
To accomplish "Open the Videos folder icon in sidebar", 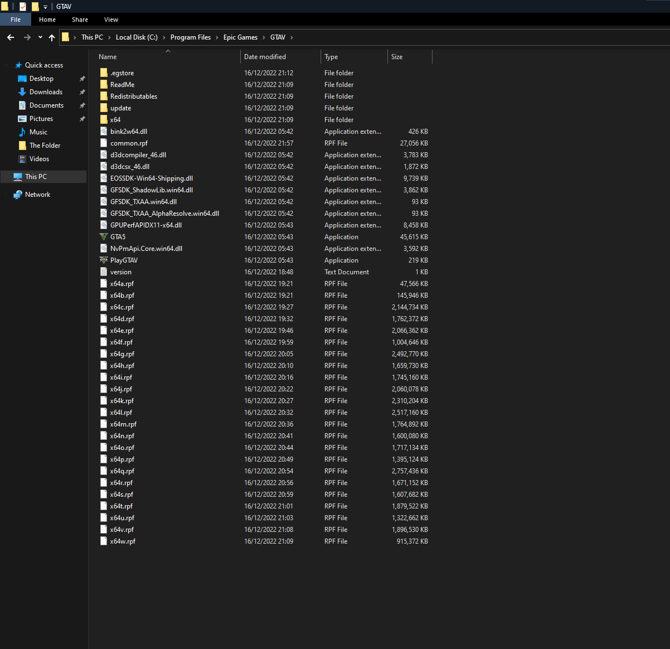I will tap(22, 159).
